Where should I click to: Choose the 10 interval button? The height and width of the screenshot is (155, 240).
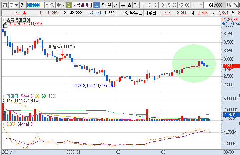[x=162, y=5]
